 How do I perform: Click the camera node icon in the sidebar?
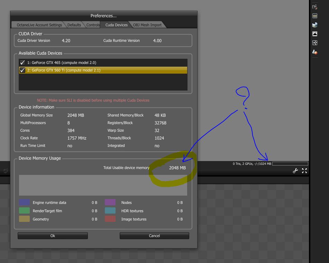coord(315,7)
